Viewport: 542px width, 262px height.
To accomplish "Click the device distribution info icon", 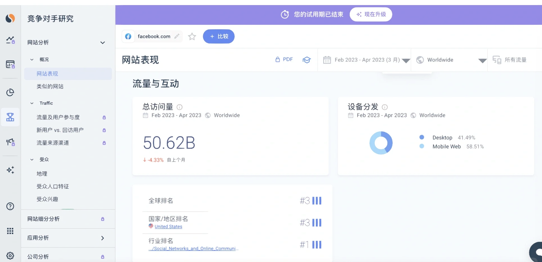I will click(385, 107).
